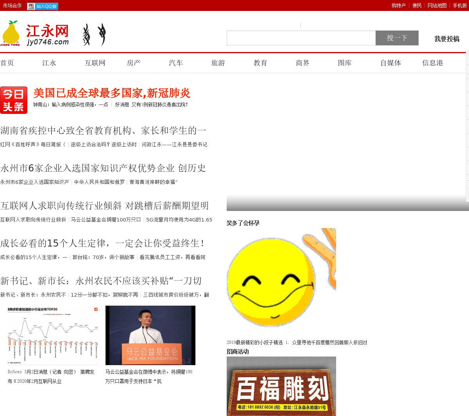Open 钟南山：输入病例感染性很强 sub-link

point(71,105)
